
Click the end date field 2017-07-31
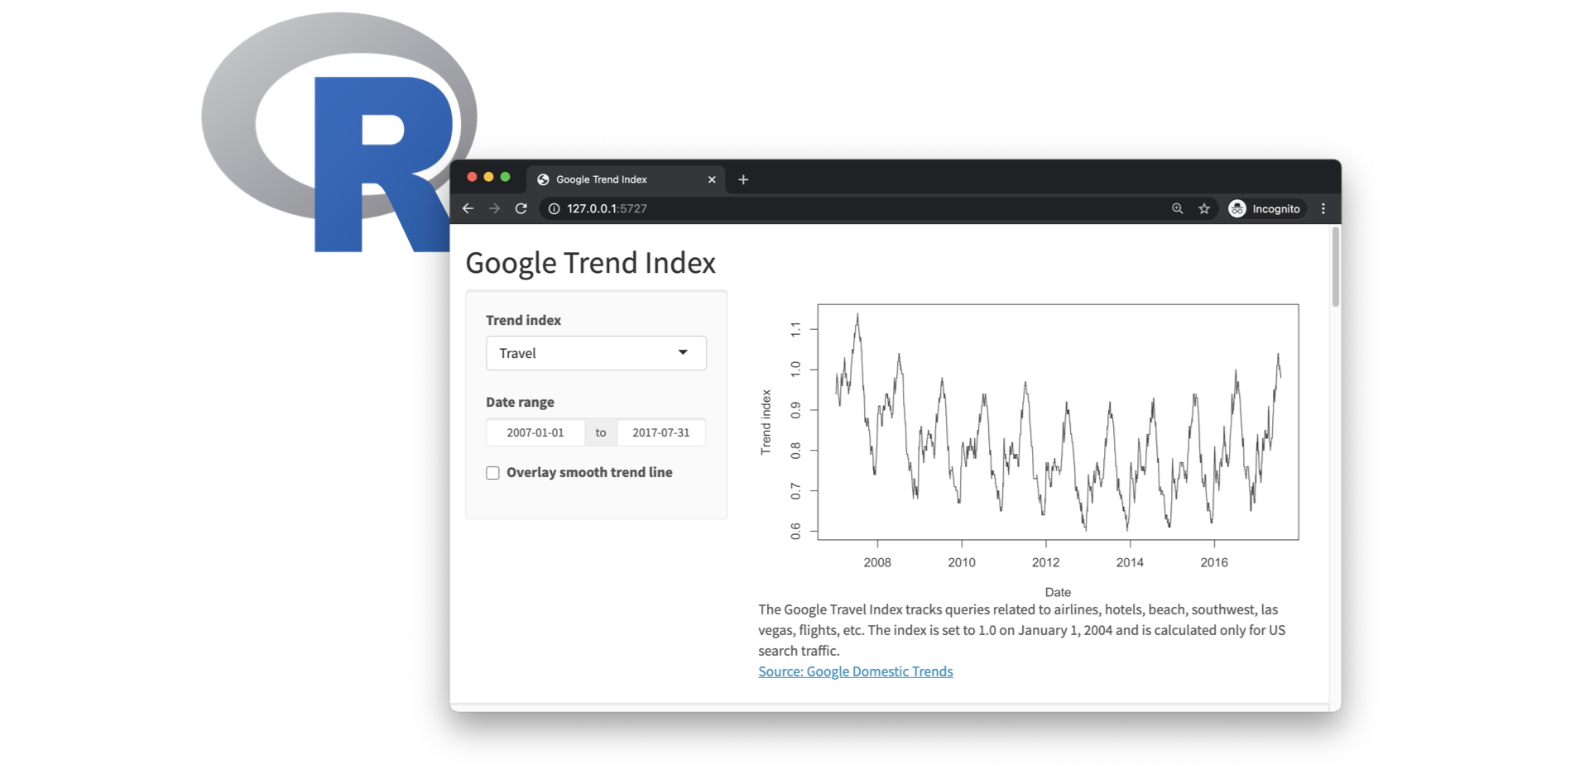coord(661,432)
